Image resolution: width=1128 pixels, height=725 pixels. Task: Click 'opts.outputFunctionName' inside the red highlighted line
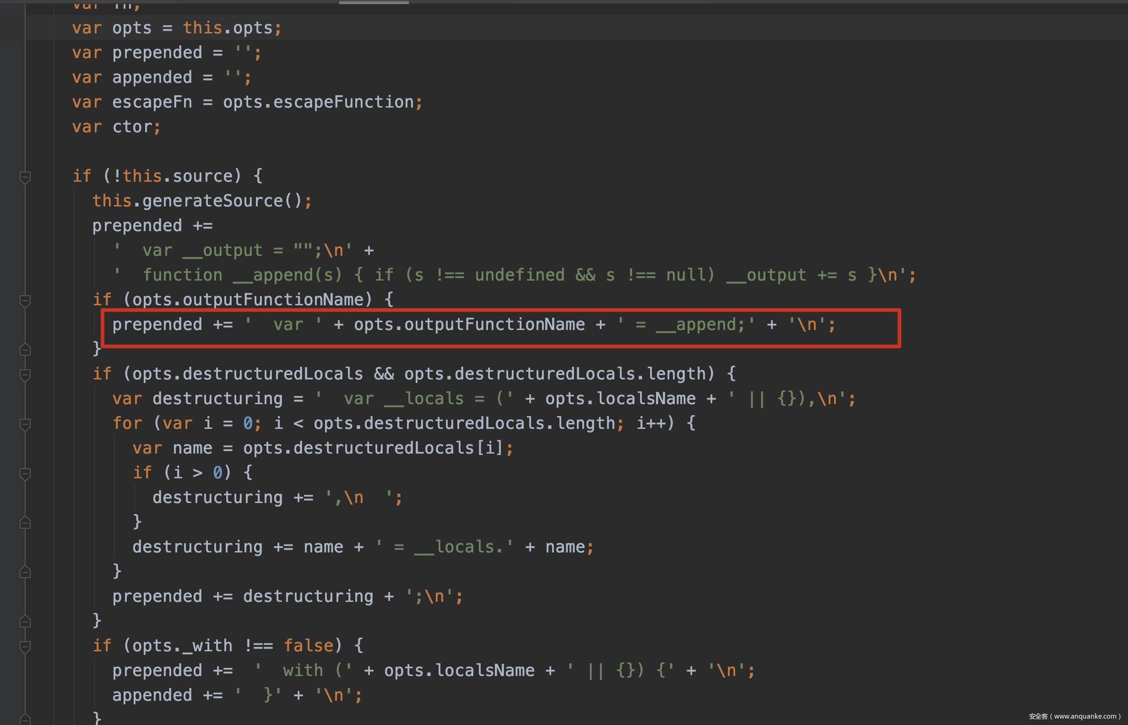tap(469, 325)
